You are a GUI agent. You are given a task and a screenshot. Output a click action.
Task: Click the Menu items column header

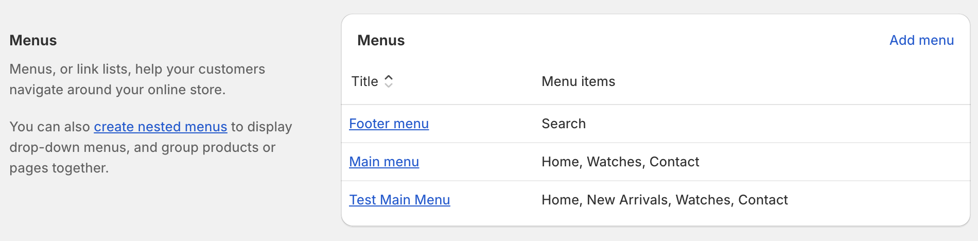[x=578, y=81]
